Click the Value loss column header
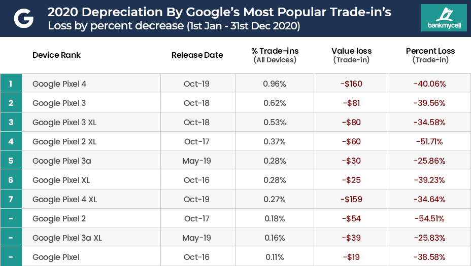 351,55
